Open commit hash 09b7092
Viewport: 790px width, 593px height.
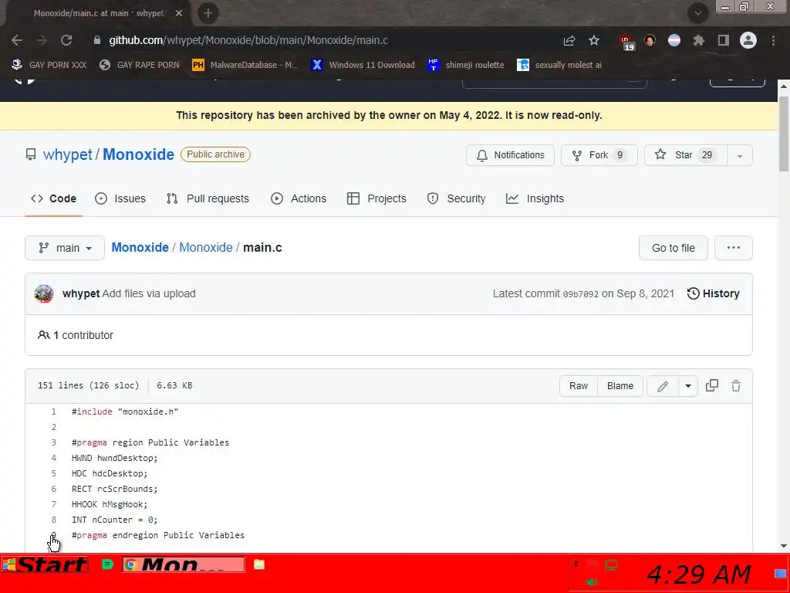580,294
